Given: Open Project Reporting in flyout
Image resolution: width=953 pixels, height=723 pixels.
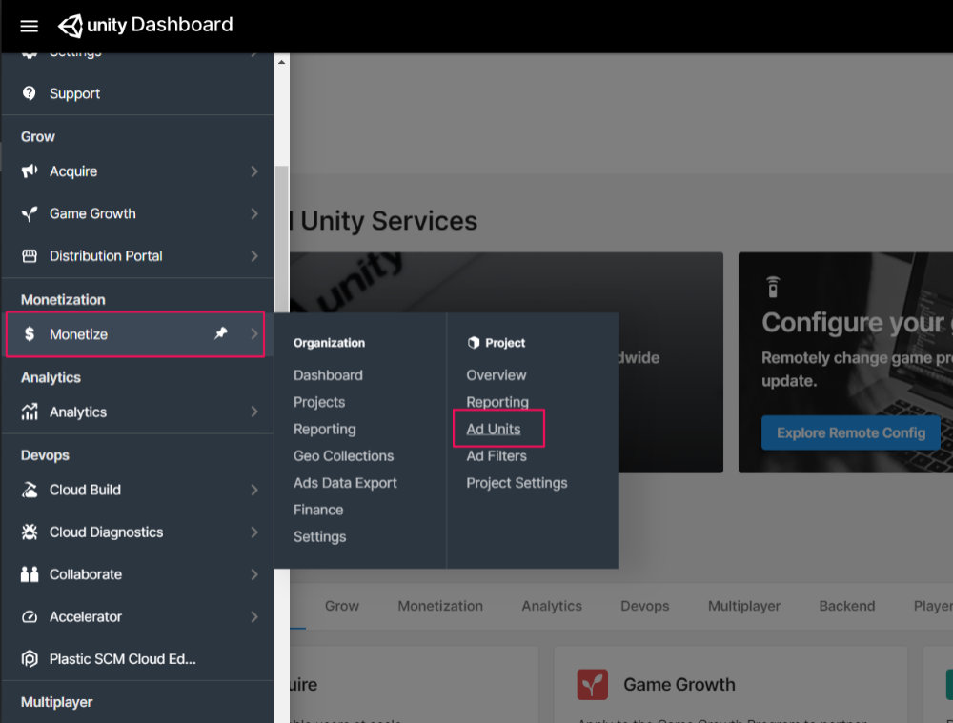Looking at the screenshot, I should pos(497,402).
